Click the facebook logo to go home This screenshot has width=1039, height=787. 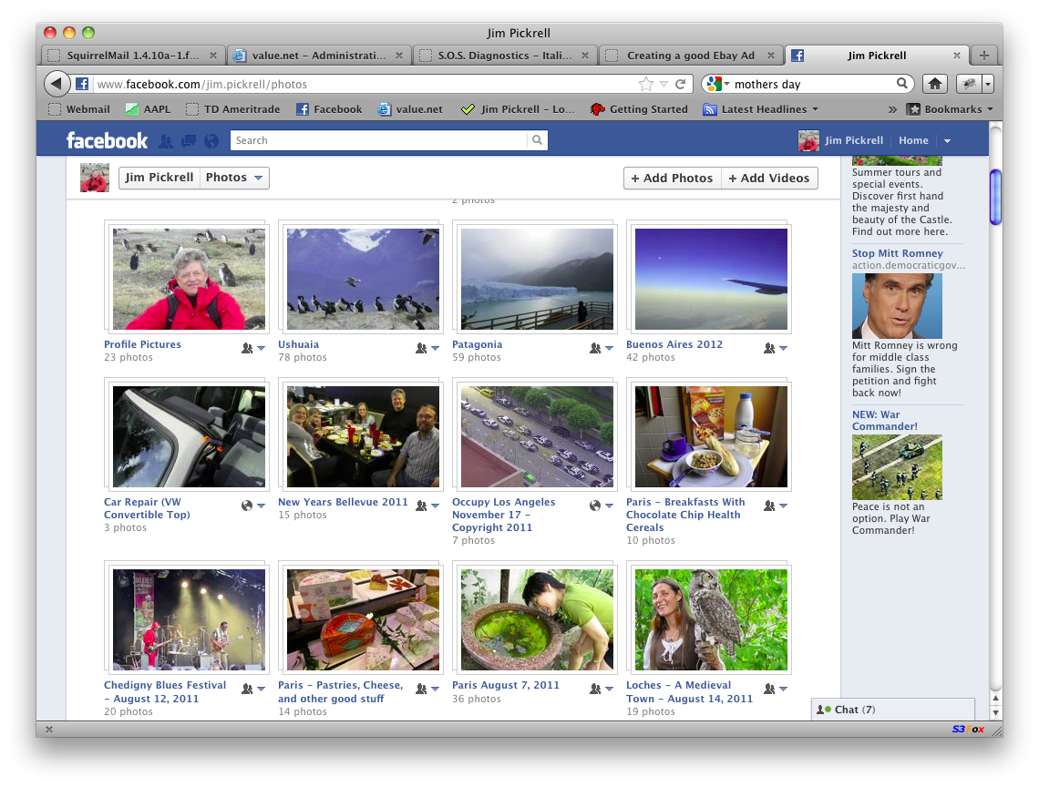107,140
